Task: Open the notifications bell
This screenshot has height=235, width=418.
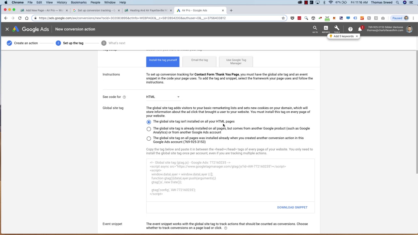Action: 360,29
